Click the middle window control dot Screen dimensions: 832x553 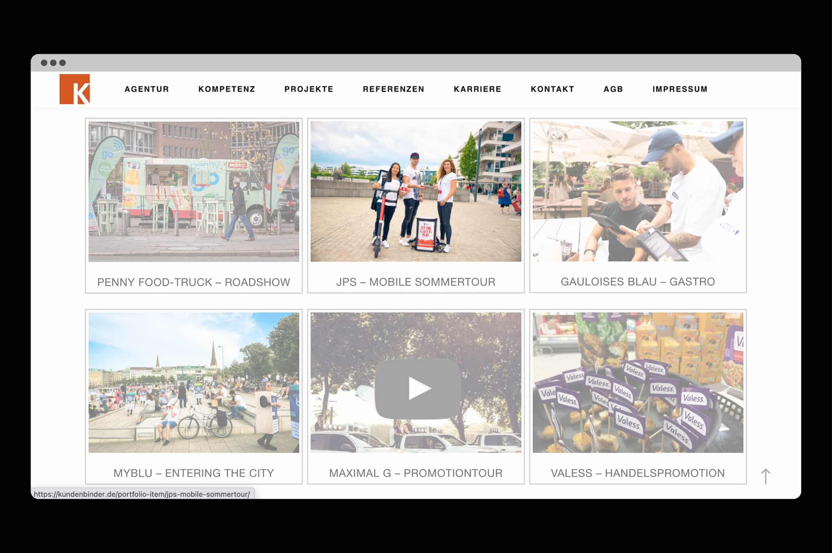53,63
